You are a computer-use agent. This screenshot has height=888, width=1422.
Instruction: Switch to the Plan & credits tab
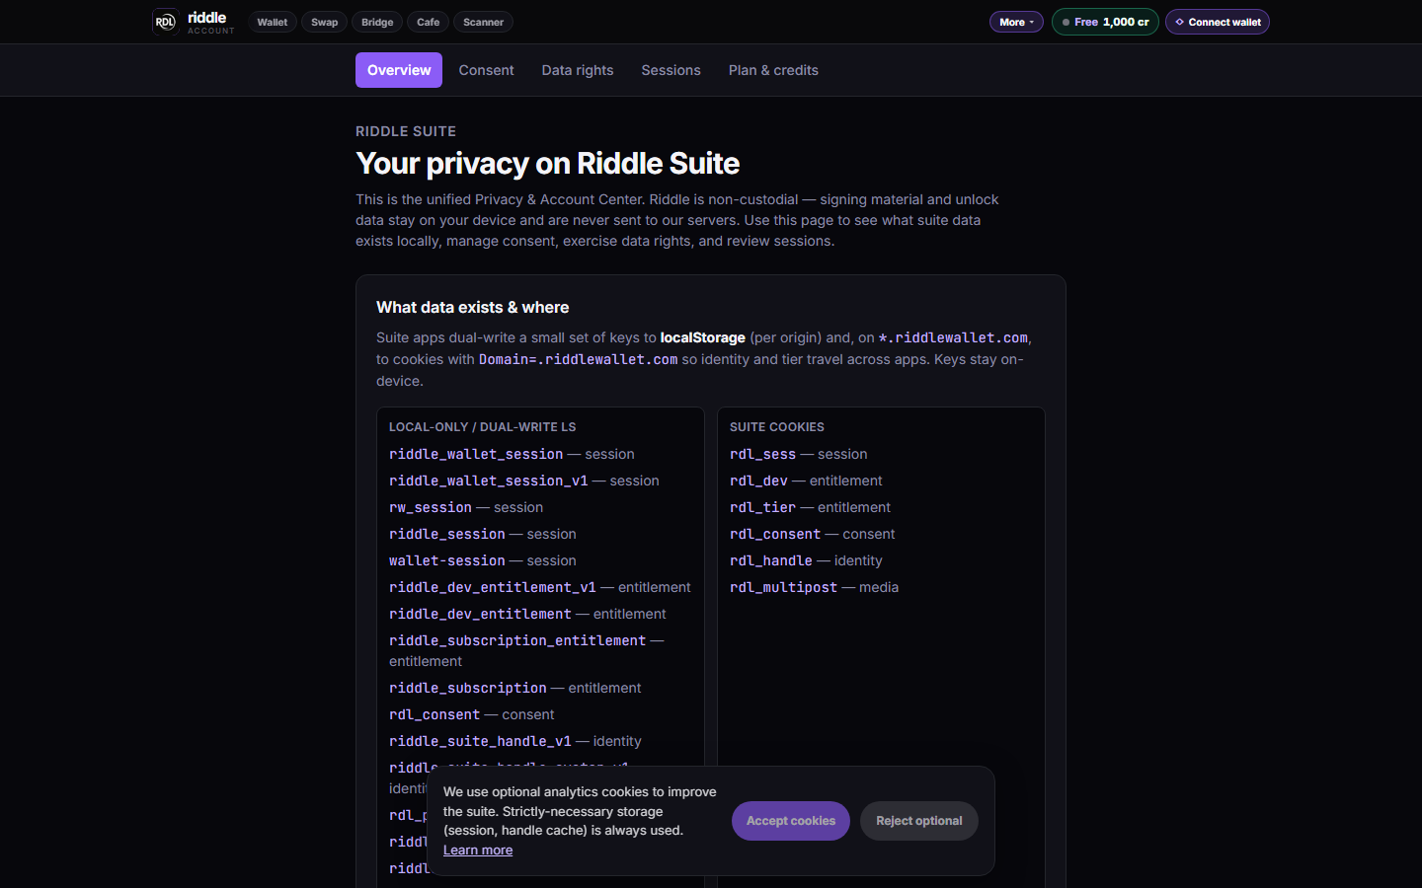tap(773, 70)
